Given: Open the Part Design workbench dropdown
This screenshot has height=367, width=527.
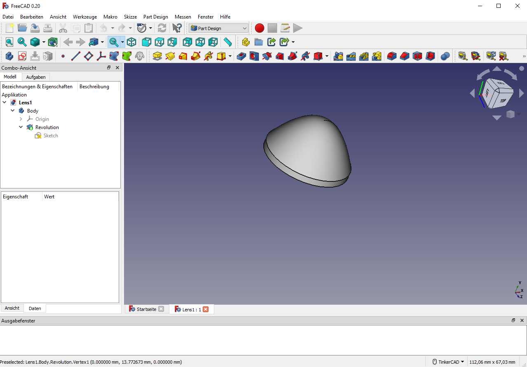Looking at the screenshot, I should pos(219,28).
